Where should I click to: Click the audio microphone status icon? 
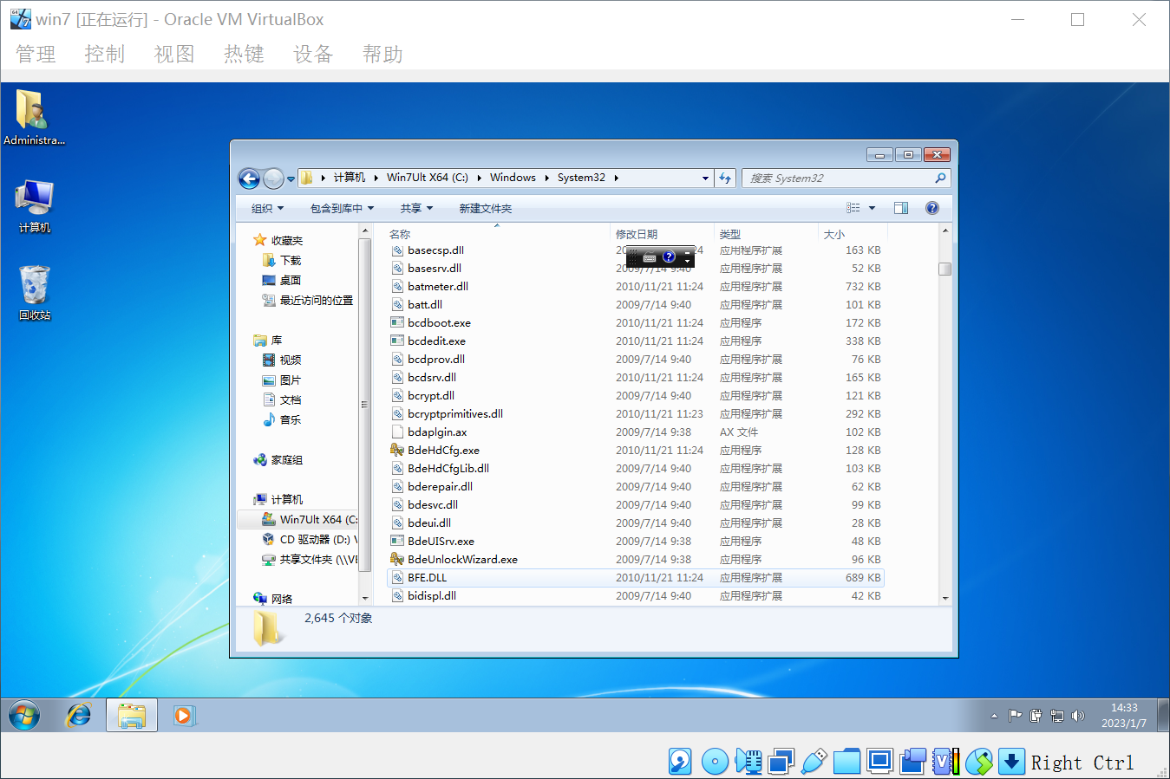pos(748,762)
